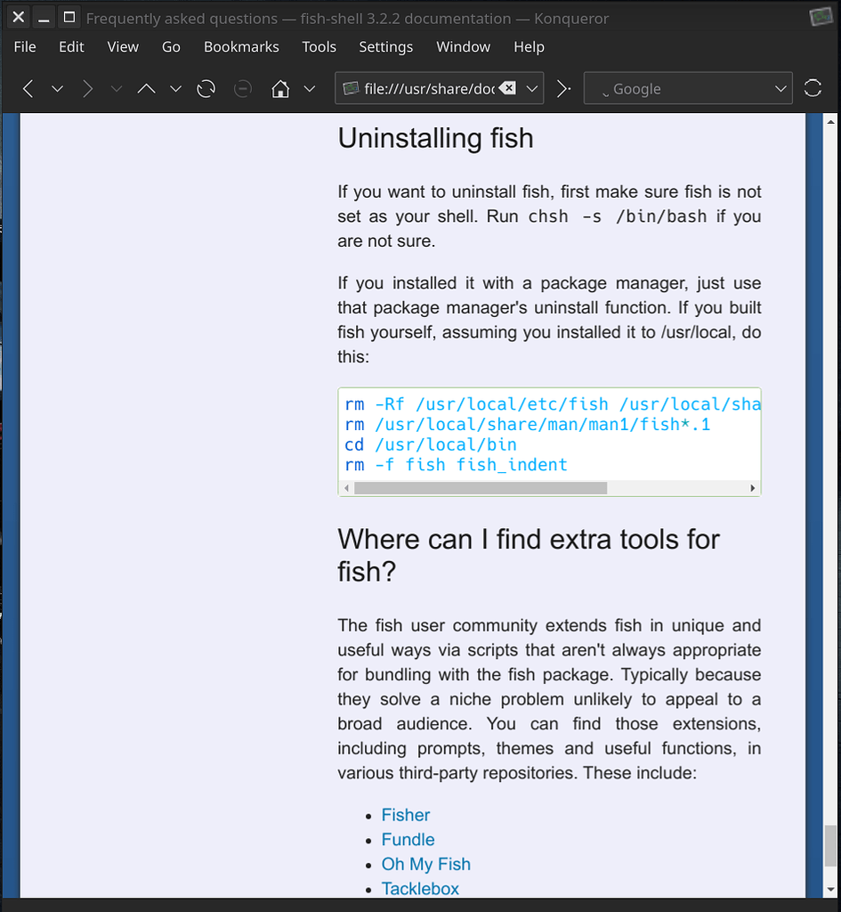Open the Home button dropdown arrow
The height and width of the screenshot is (912, 841).
click(309, 89)
